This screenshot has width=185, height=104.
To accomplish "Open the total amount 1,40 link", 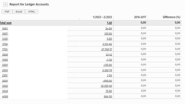I will point(109,23).
